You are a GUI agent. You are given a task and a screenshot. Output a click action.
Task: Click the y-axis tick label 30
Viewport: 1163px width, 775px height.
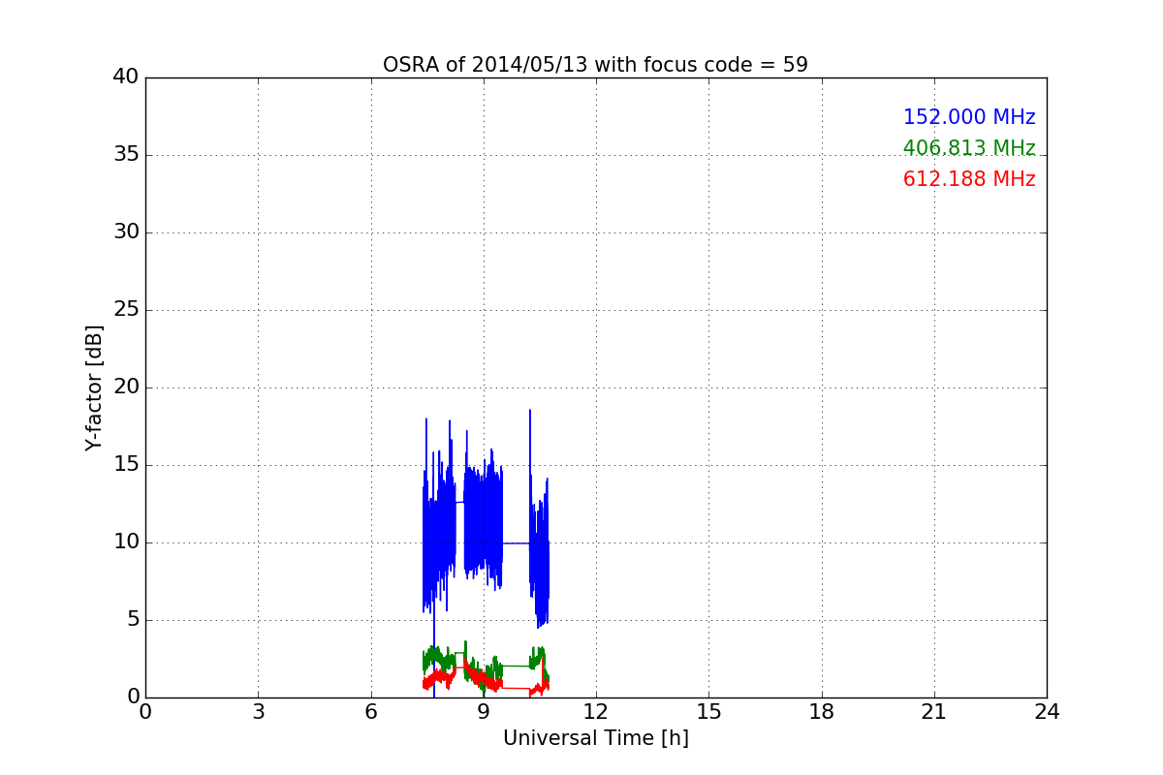(126, 232)
